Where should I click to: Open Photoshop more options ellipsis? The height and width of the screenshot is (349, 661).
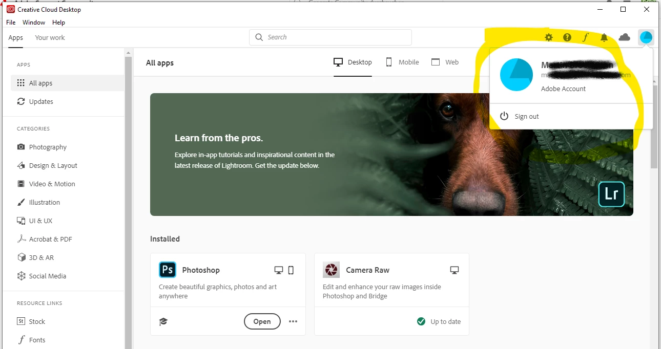293,321
